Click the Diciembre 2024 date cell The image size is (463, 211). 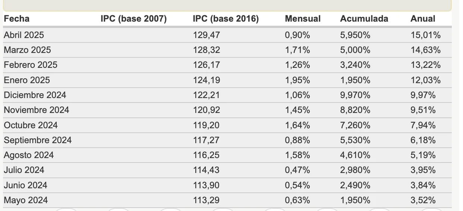click(35, 95)
